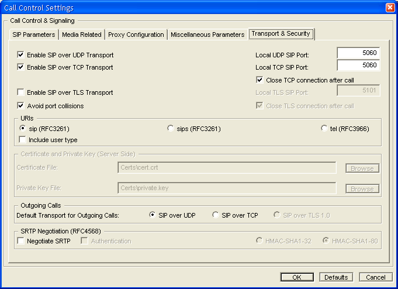398x289 pixels.
Task: Enable SIP over TLS Transport
Action: click(x=21, y=92)
